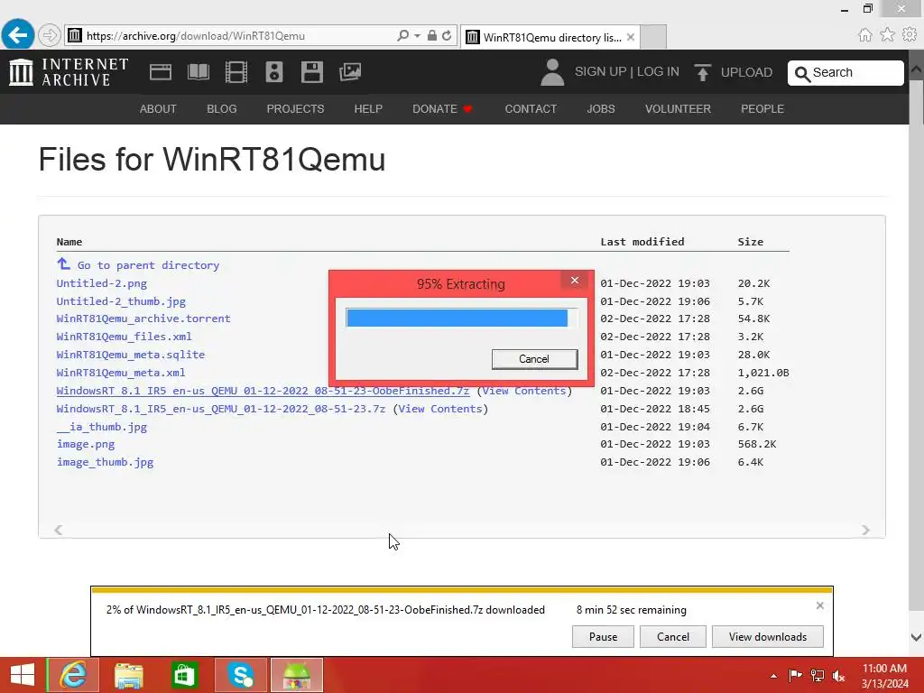Screen dimensions: 924x693
Task: Click the file listing right scroll arrow
Action: pos(865,530)
